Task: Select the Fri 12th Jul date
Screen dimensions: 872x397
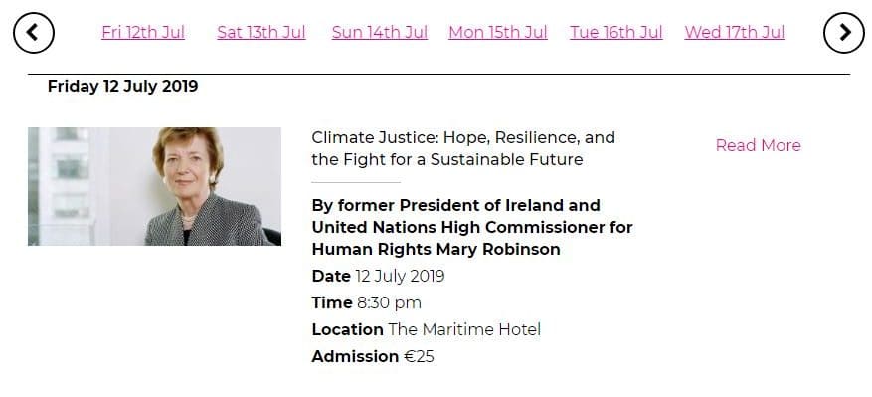Action: point(143,32)
